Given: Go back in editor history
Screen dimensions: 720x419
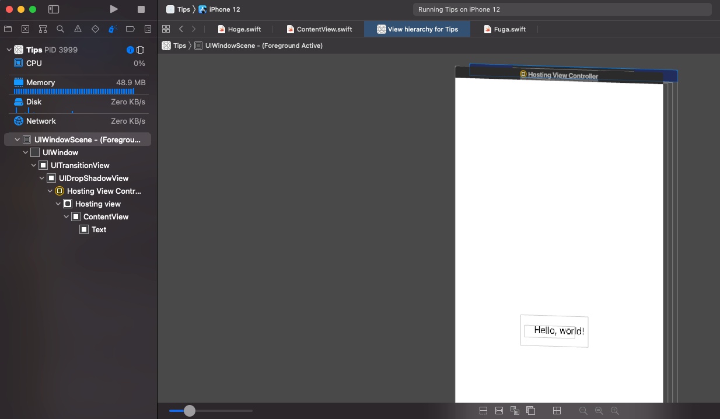Looking at the screenshot, I should [181, 29].
